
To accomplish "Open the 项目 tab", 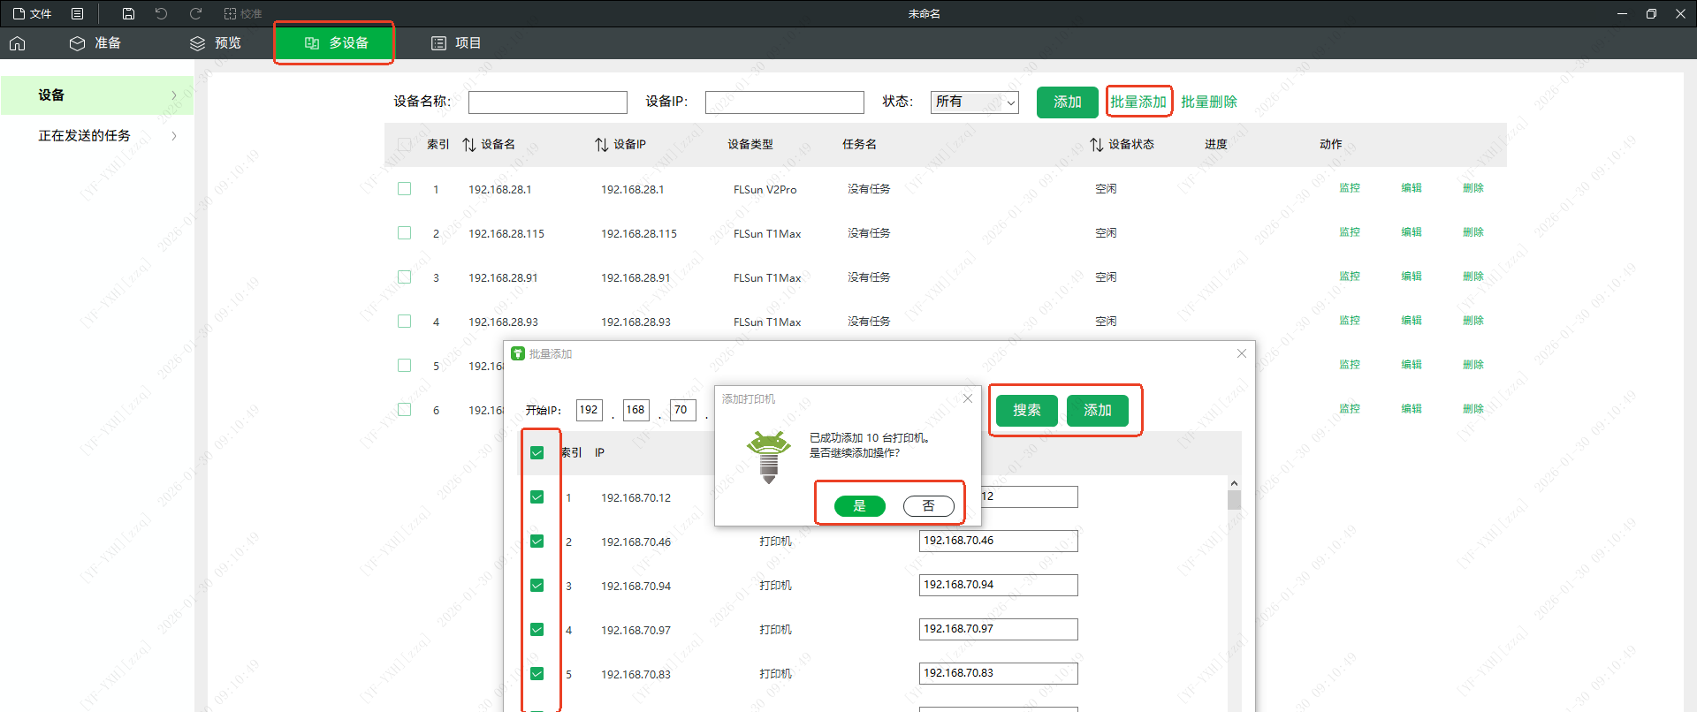I will tap(456, 43).
